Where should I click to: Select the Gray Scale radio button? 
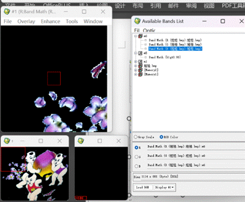click(x=136, y=137)
